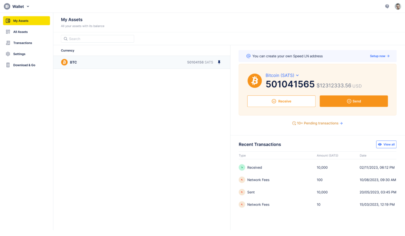The image size is (405, 236).
Task: Click the BTC currency coin icon
Action: [64, 62]
